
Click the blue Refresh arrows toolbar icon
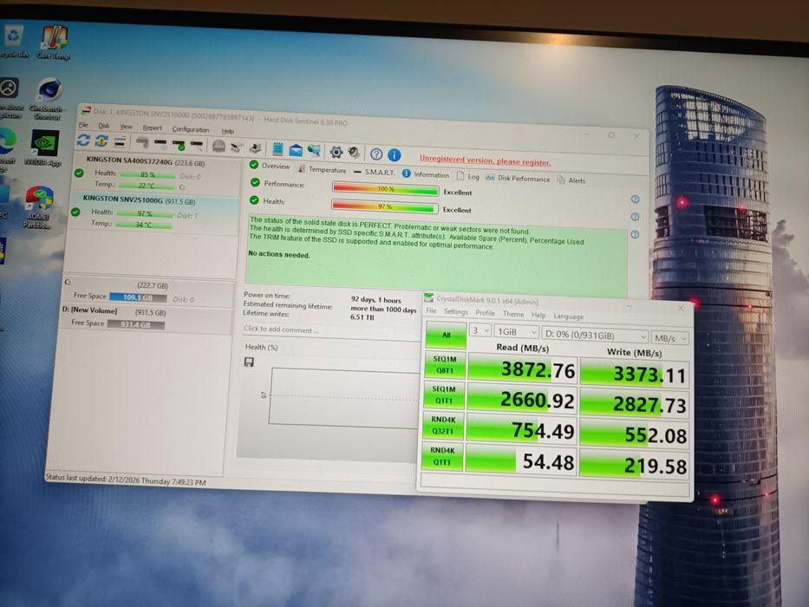(x=83, y=140)
